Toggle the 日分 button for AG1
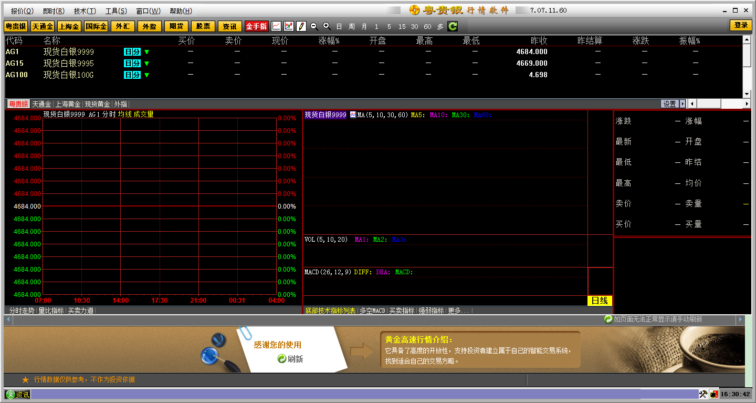Viewport: 756px width, 403px height. (x=132, y=51)
